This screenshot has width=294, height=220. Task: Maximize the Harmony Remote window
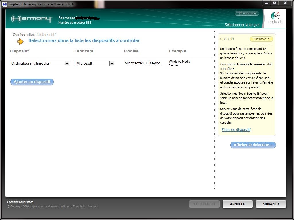pos(274,3)
